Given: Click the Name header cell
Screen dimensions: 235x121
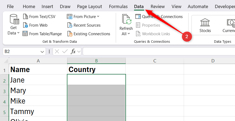Looking at the screenshot, I should point(38,69).
